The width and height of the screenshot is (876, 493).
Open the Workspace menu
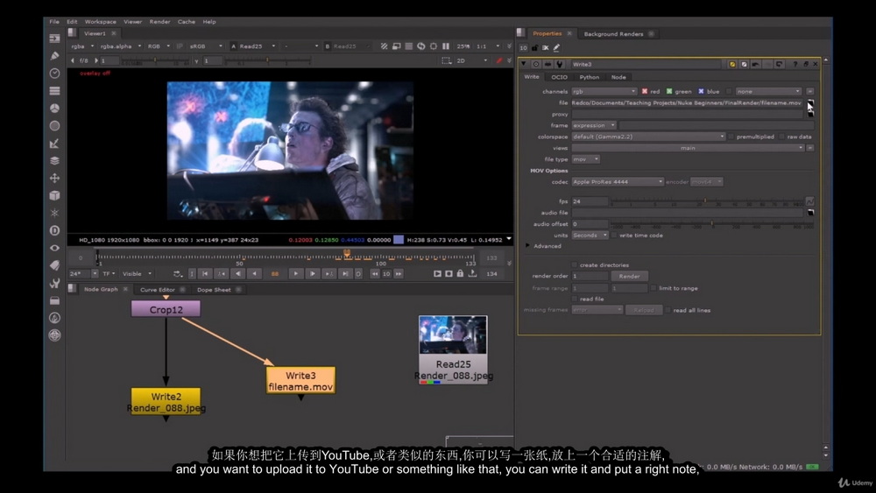tap(101, 22)
